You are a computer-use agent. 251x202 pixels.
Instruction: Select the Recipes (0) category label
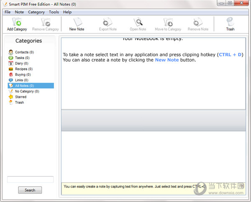pyautogui.click(x=24, y=69)
